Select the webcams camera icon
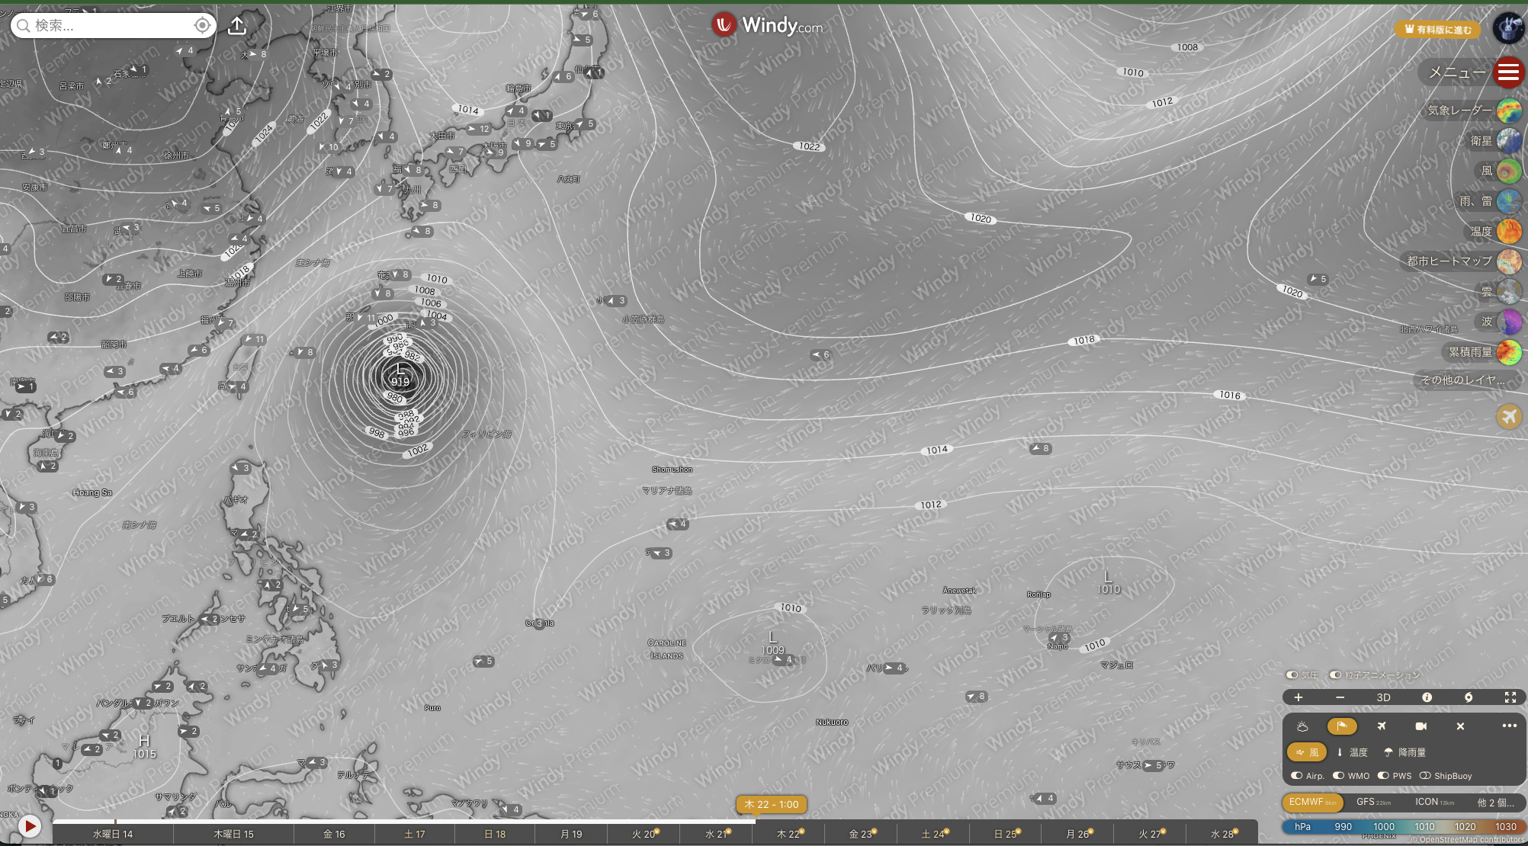The image size is (1528, 846). tap(1420, 726)
